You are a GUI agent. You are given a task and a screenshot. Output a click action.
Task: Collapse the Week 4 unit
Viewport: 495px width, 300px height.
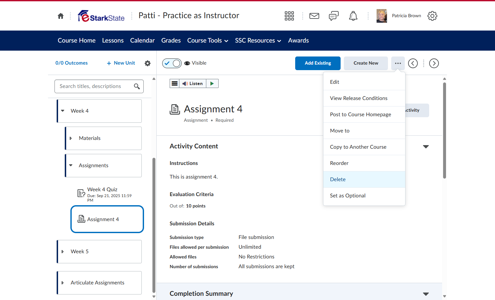(63, 111)
